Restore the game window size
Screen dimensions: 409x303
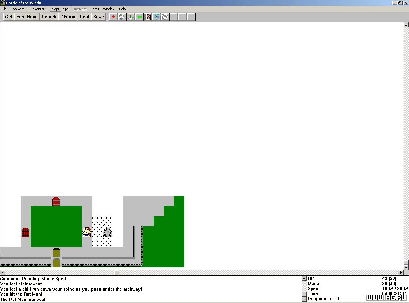pos(400,3)
